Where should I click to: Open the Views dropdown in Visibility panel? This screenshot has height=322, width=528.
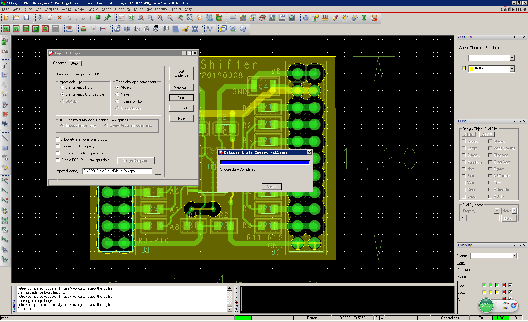(x=514, y=256)
